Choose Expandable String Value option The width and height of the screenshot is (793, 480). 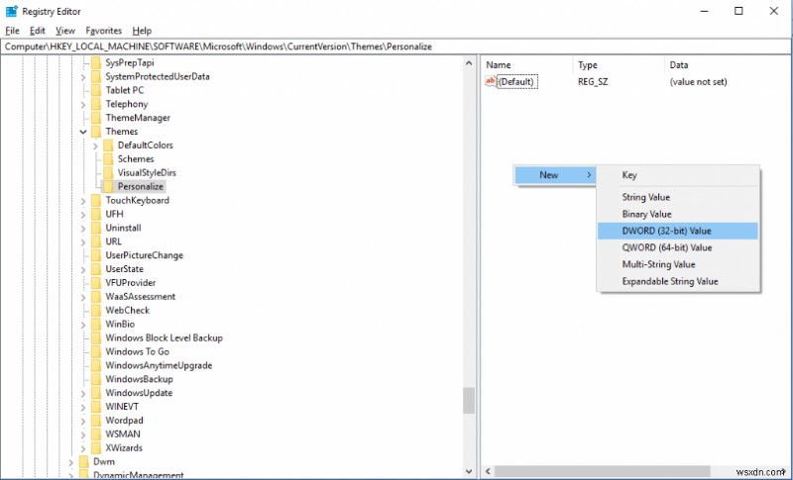pos(678,282)
